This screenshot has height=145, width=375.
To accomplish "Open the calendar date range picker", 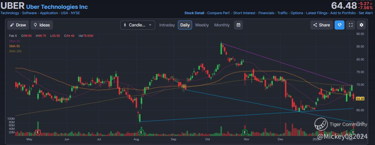I will click(x=238, y=25).
